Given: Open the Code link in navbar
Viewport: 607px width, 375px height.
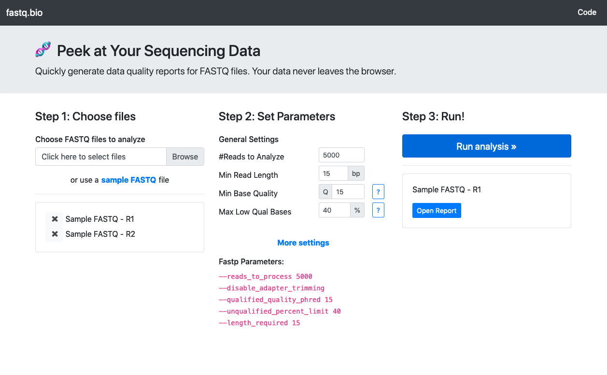Looking at the screenshot, I should 587,13.
